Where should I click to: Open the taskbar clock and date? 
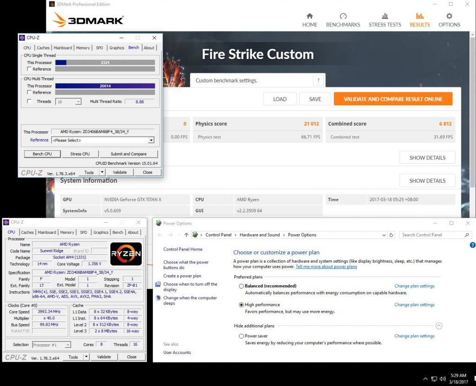(x=458, y=379)
